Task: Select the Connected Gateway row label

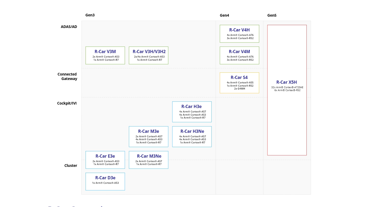Action: (x=67, y=76)
